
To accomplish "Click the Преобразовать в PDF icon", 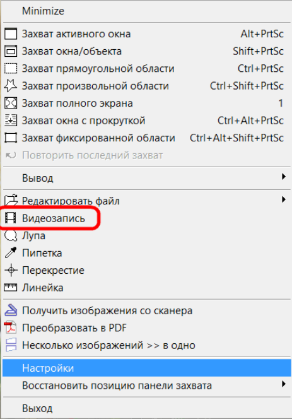I will pos(11,328).
